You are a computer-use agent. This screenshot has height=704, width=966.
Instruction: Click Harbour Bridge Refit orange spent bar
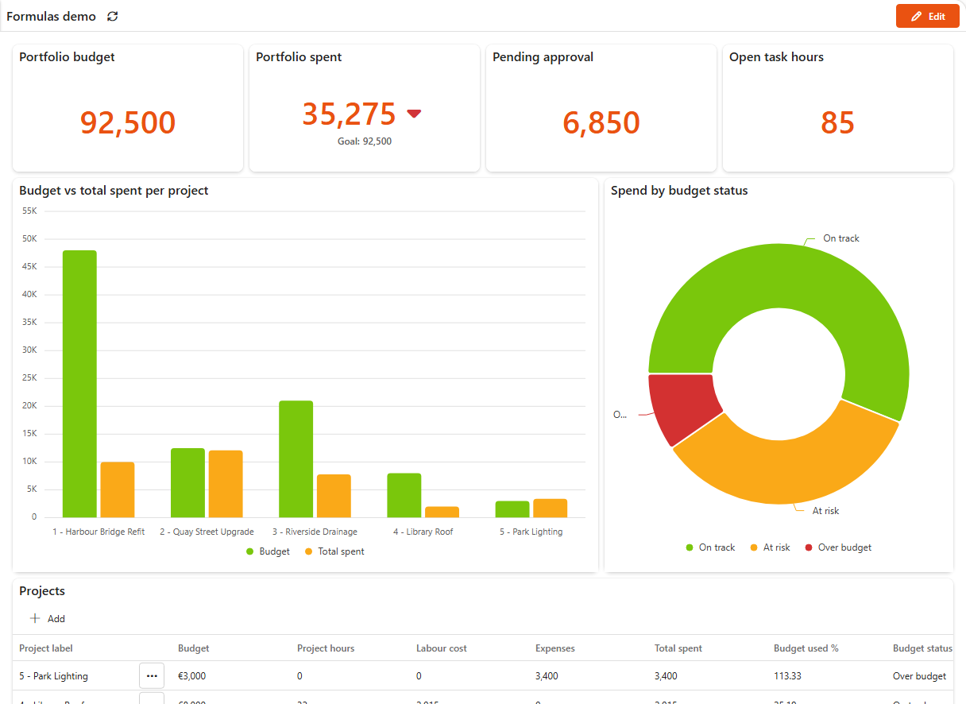pos(118,489)
